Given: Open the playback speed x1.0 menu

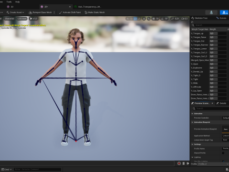Looking at the screenshot, I should [x=33, y=19].
